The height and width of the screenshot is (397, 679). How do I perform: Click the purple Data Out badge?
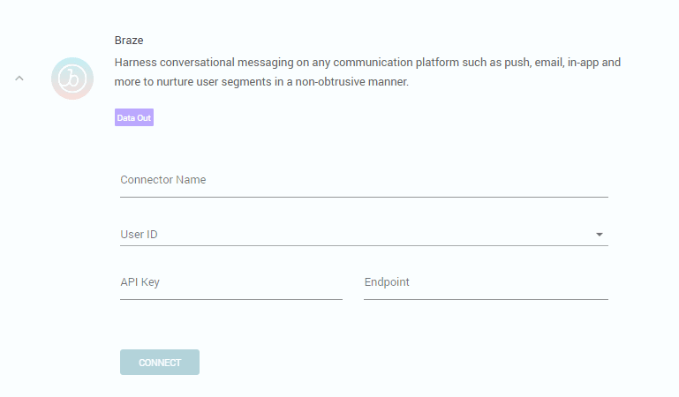click(134, 117)
